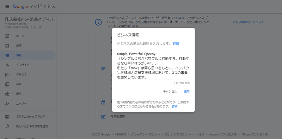Open インサイト in the sidebar
The width and height of the screenshot is (282, 139).
pos(27,65)
